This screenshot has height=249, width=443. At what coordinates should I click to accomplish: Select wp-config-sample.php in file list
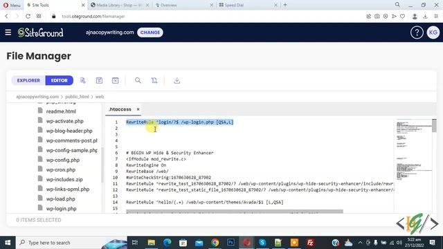[x=72, y=151]
